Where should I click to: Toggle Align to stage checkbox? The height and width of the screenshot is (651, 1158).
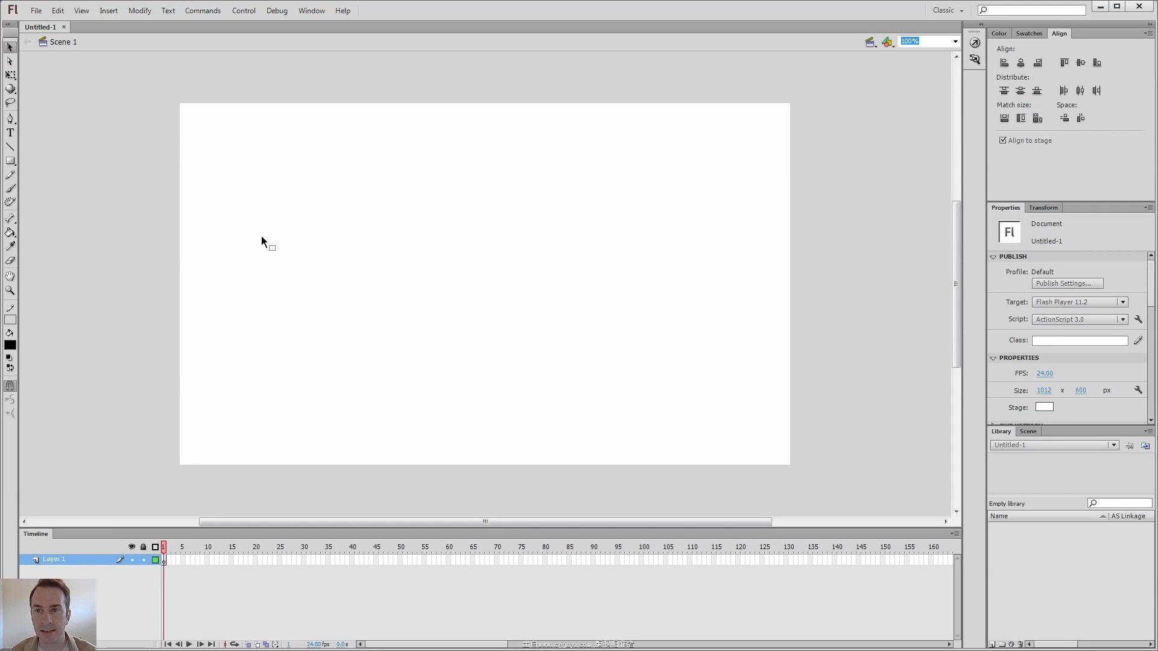(x=1001, y=140)
